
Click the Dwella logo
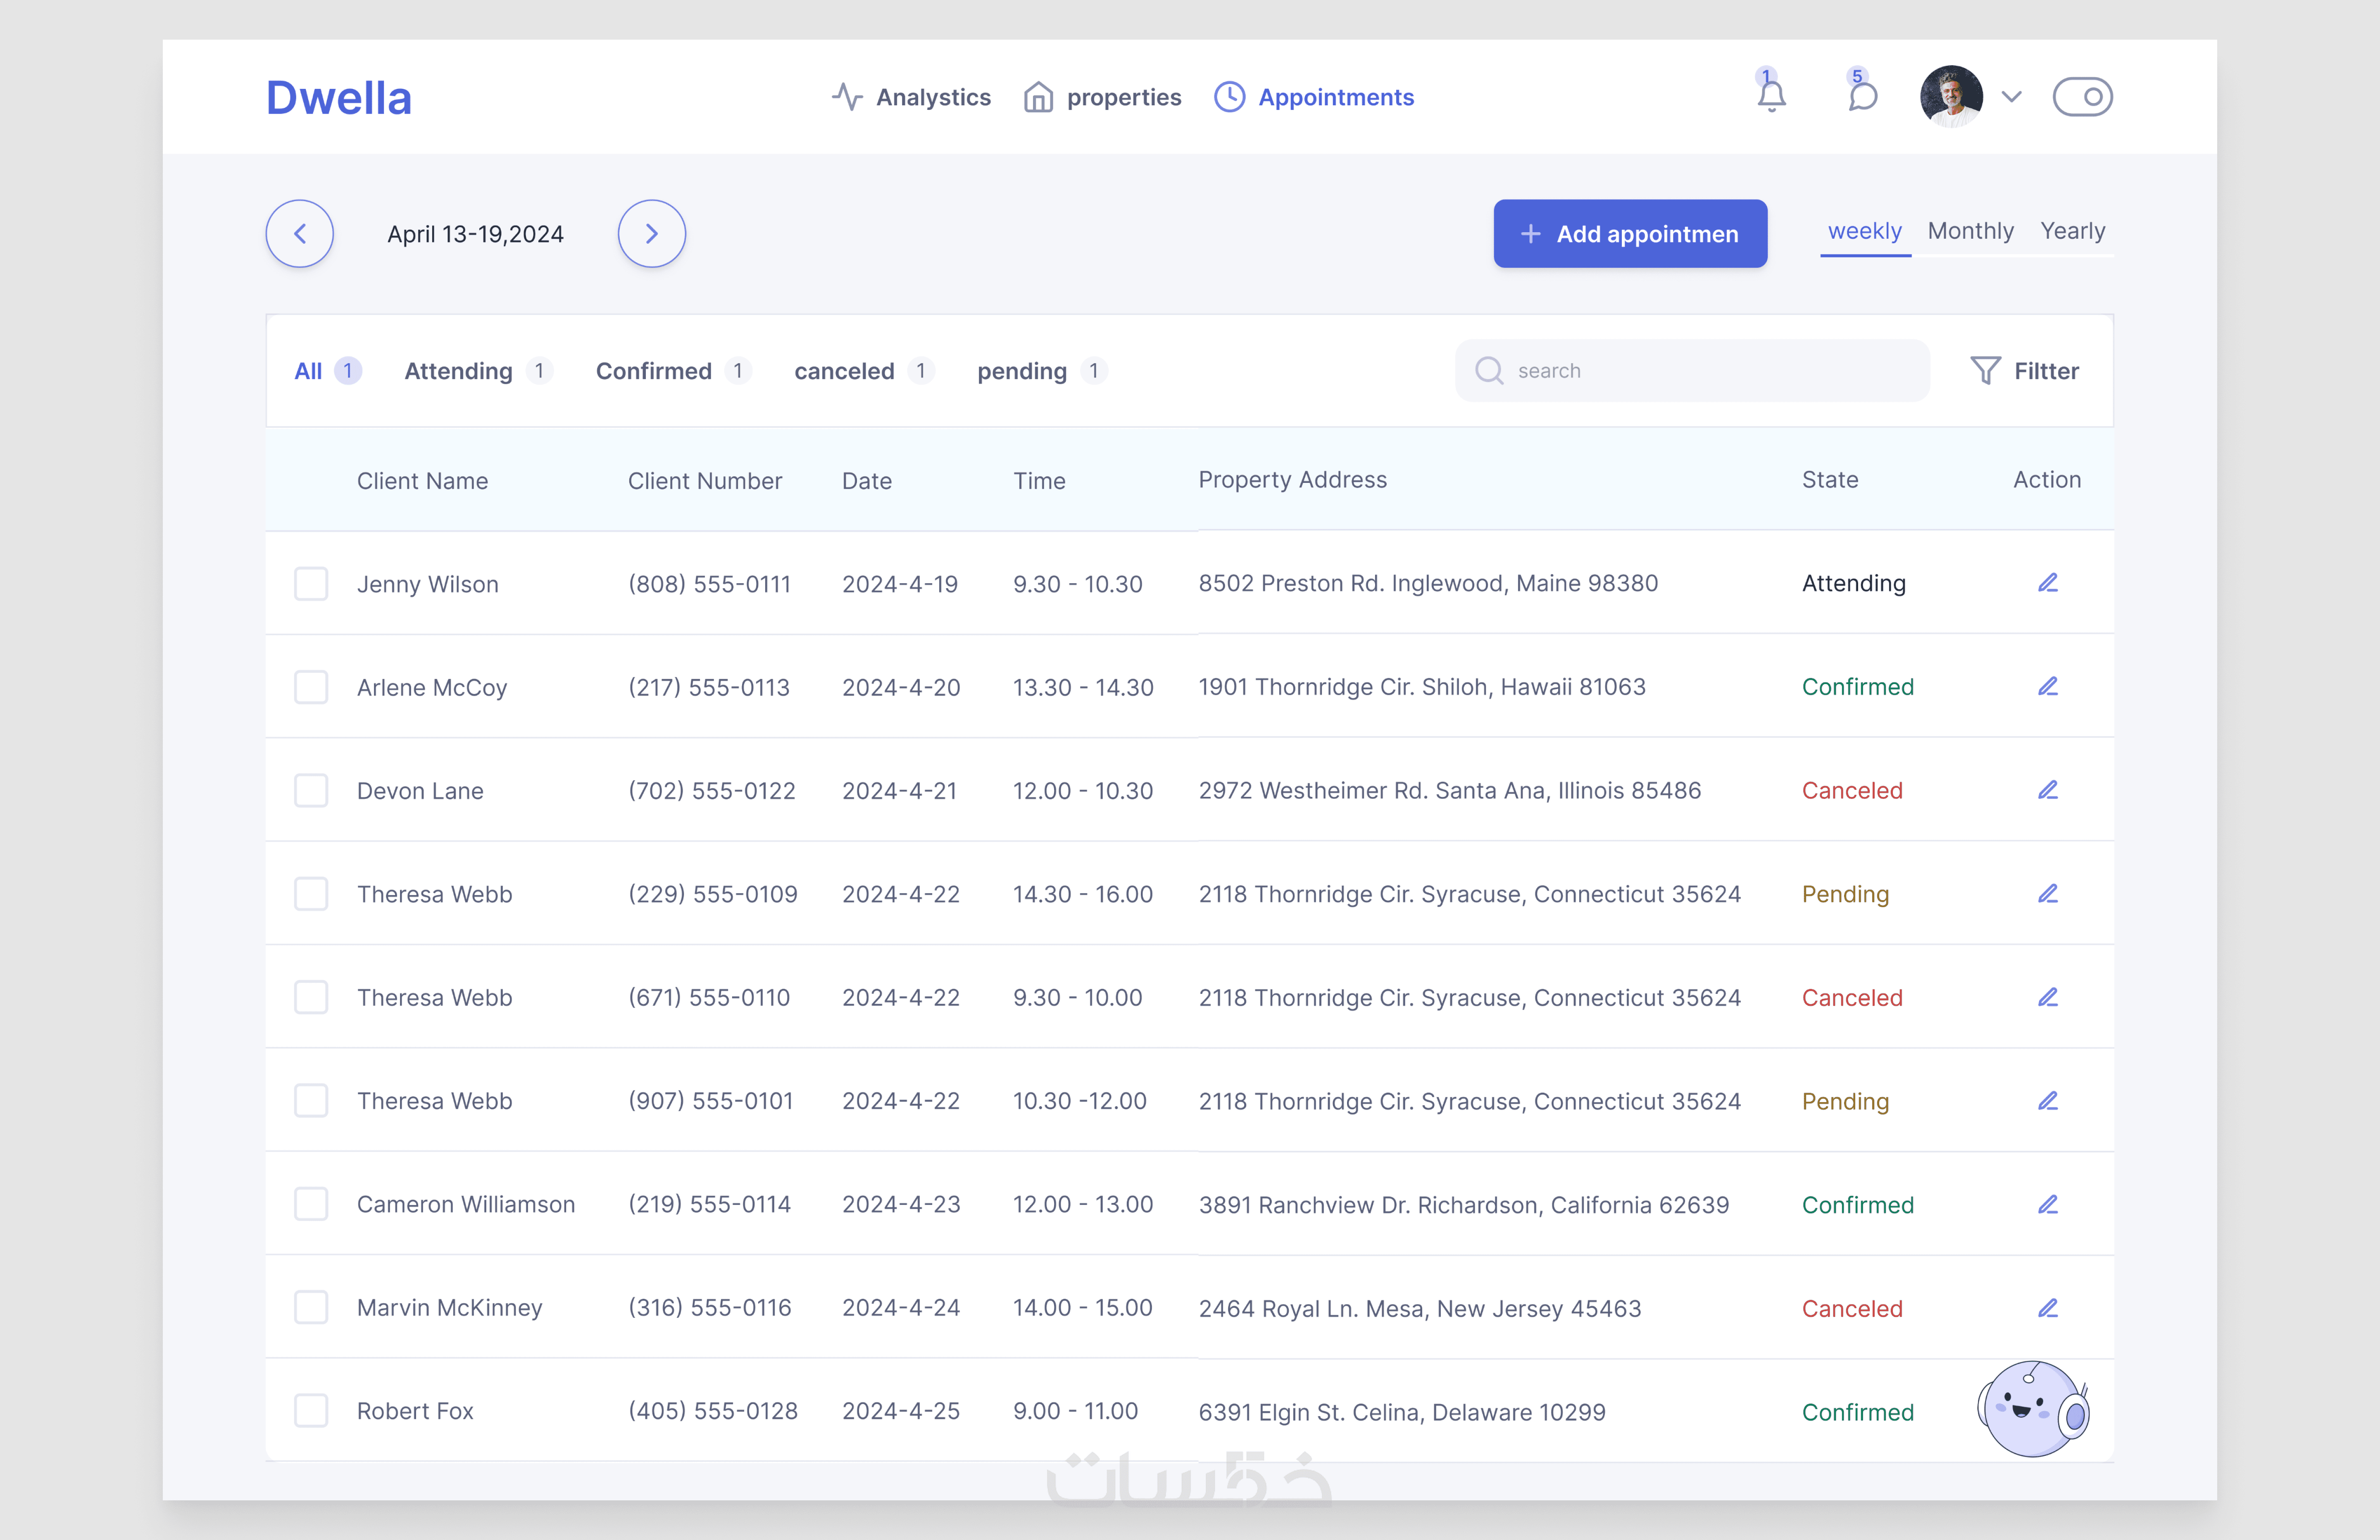tap(338, 98)
